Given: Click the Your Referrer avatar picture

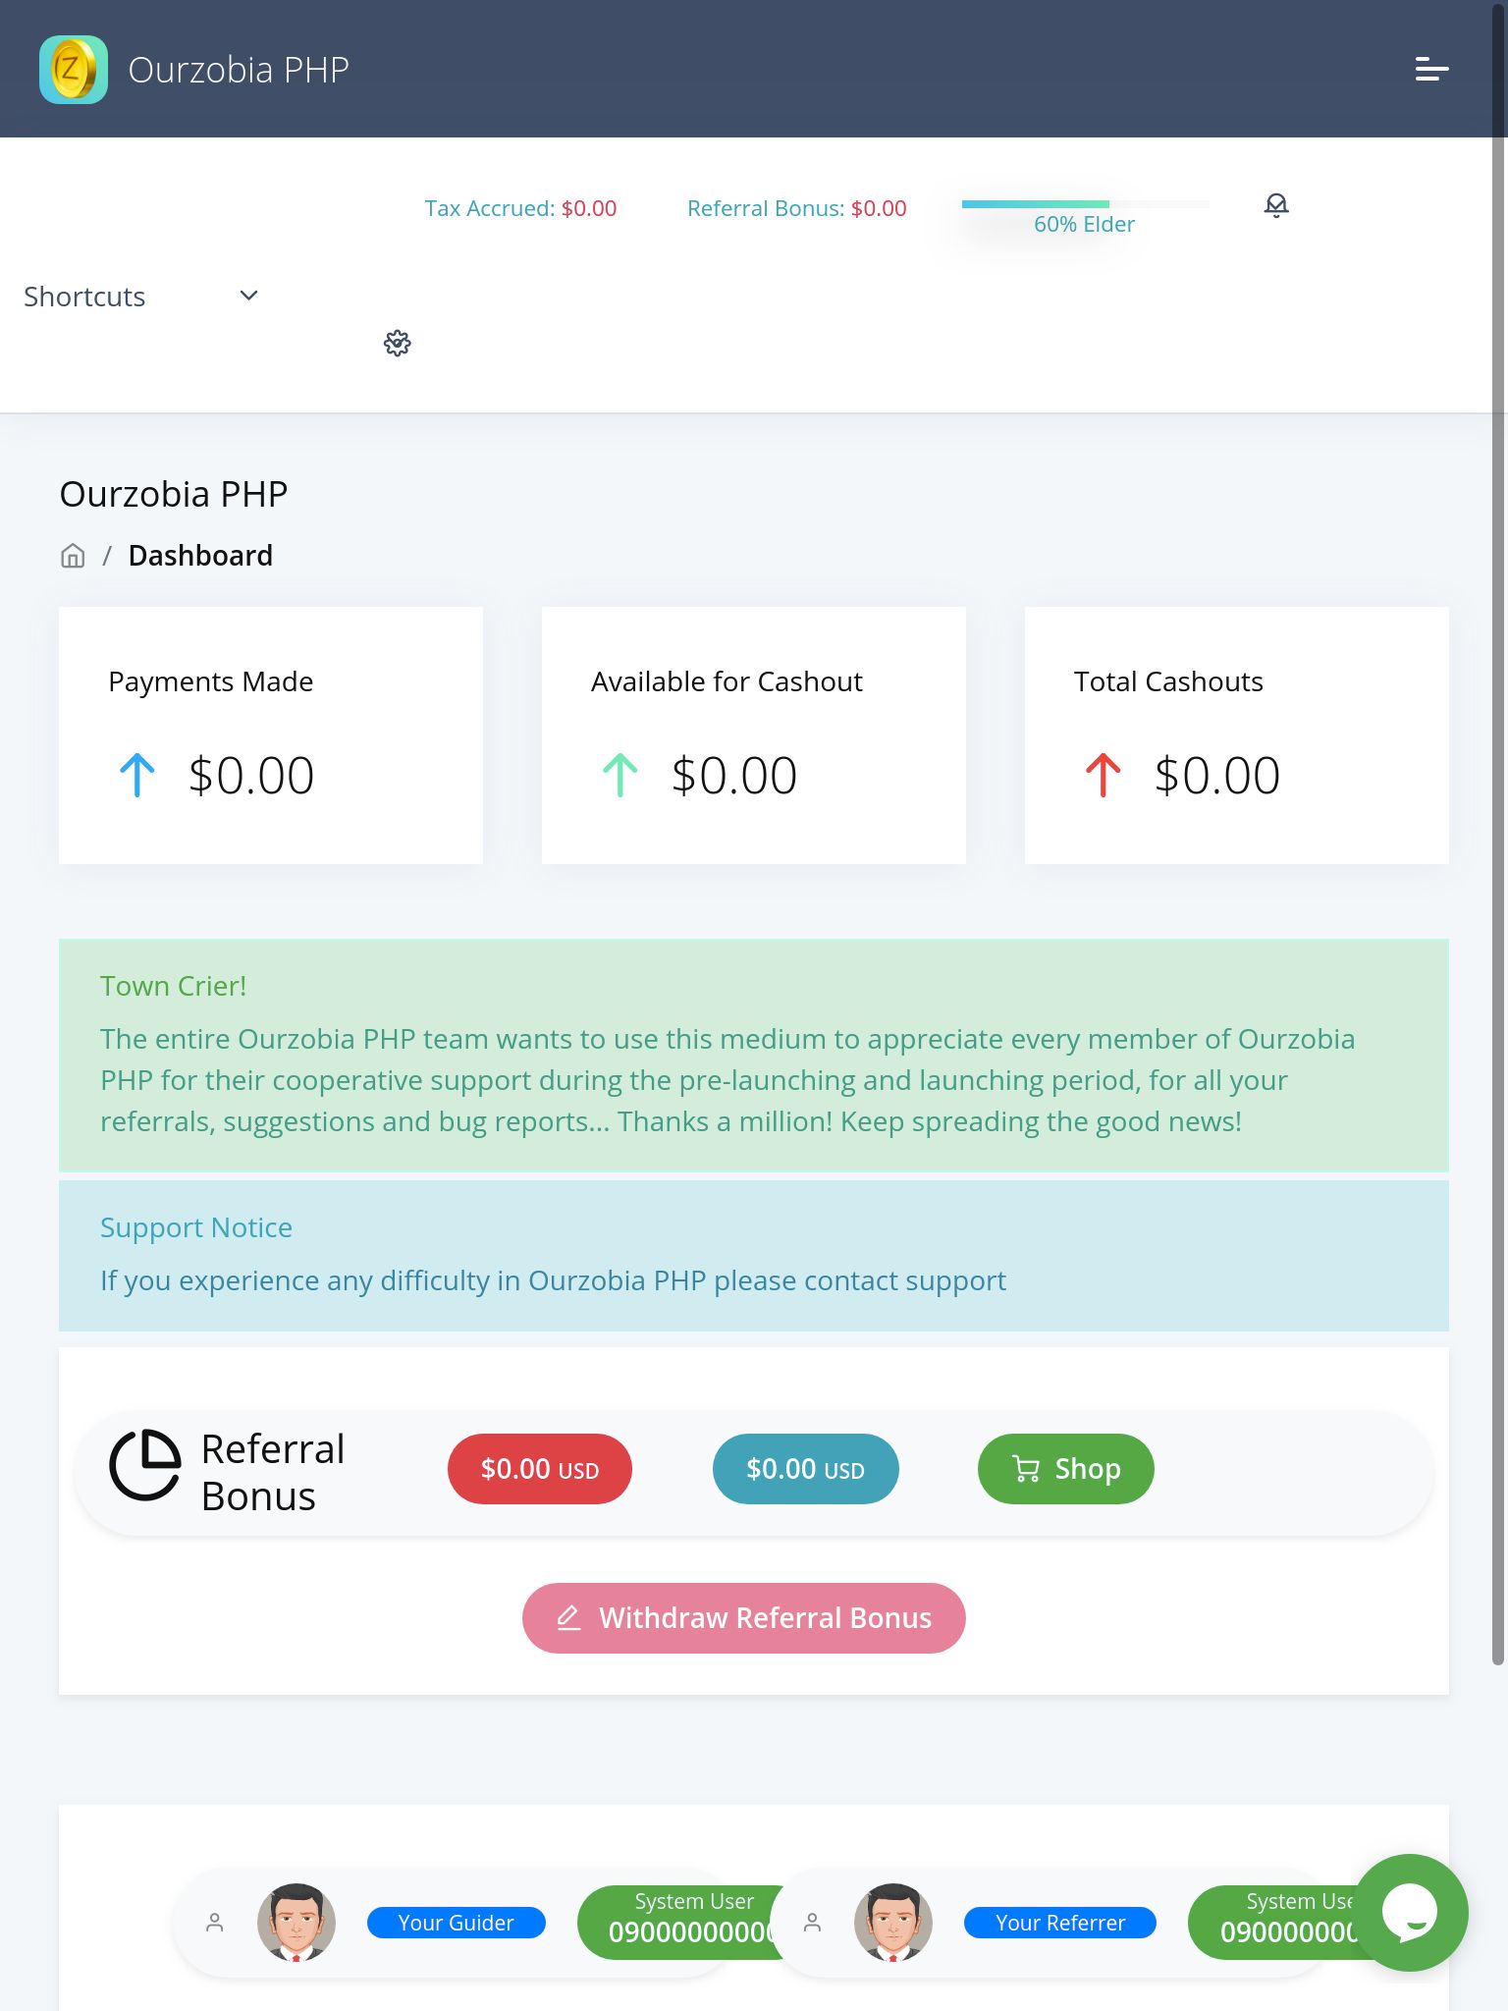Looking at the screenshot, I should (x=892, y=1922).
